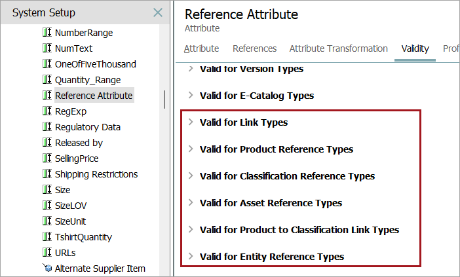Select Shipping Restrictions attribute
This screenshot has height=277, width=460.
point(96,174)
